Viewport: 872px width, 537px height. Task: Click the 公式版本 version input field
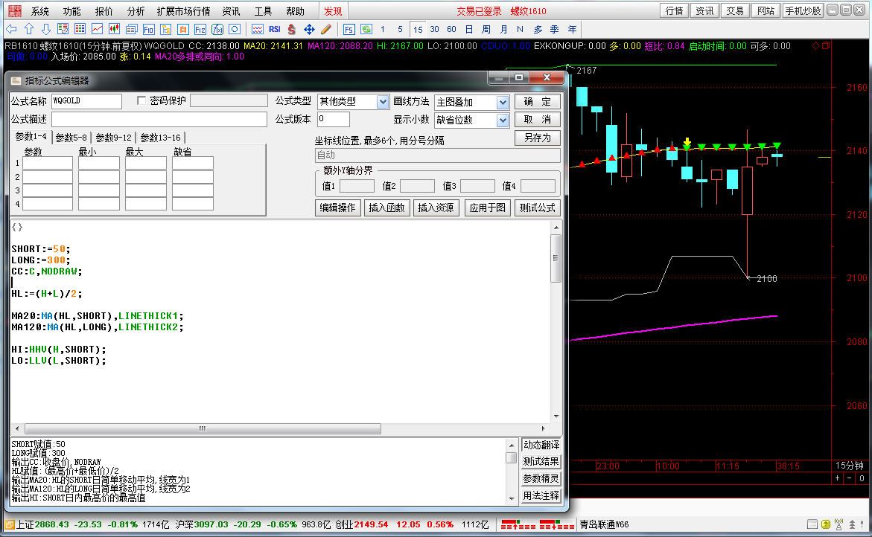(x=333, y=119)
